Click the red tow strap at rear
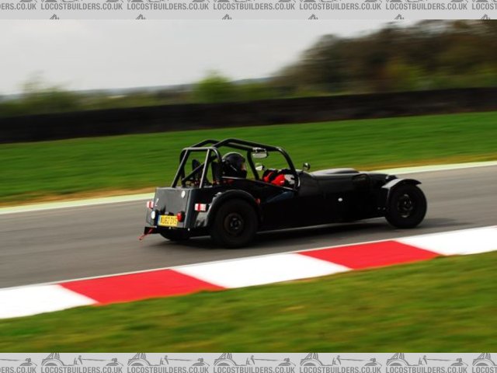This screenshot has width=497, height=373. pos(145,233)
